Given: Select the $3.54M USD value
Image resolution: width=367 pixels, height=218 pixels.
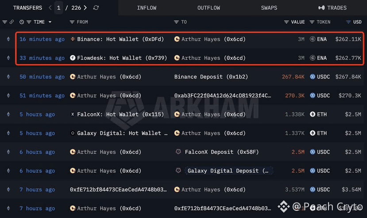Looking at the screenshot, I should (x=352, y=190).
